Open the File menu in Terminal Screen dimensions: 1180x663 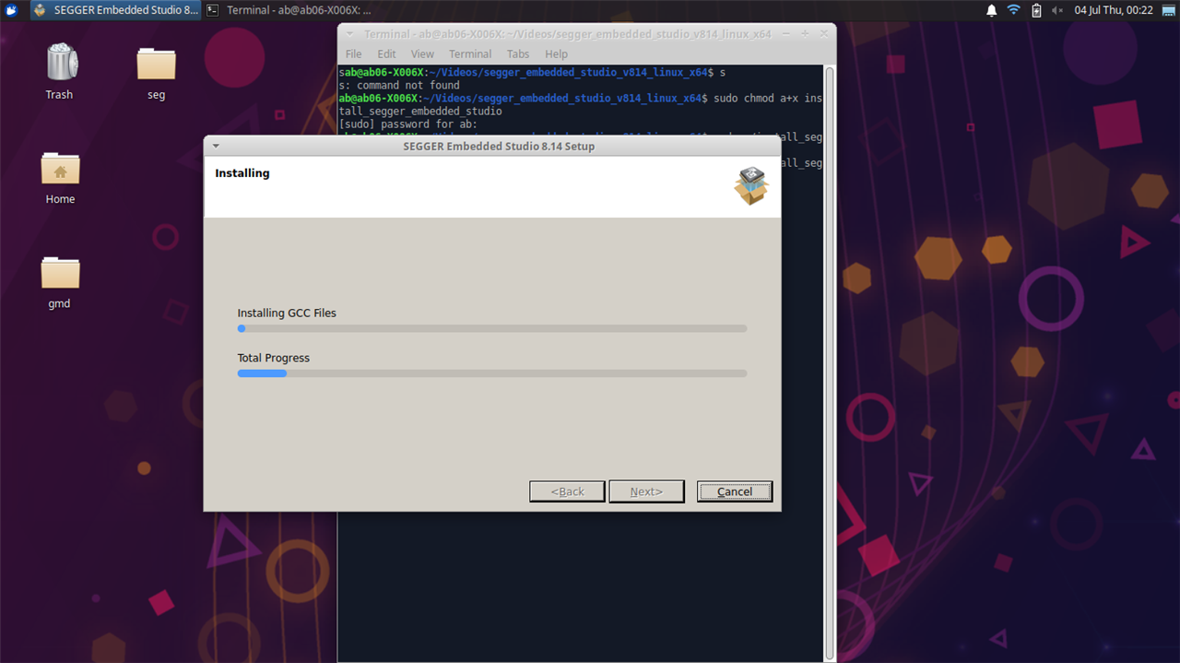coord(353,54)
